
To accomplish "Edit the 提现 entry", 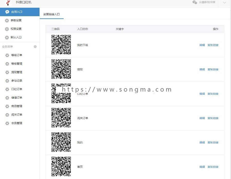I will coord(202,69).
